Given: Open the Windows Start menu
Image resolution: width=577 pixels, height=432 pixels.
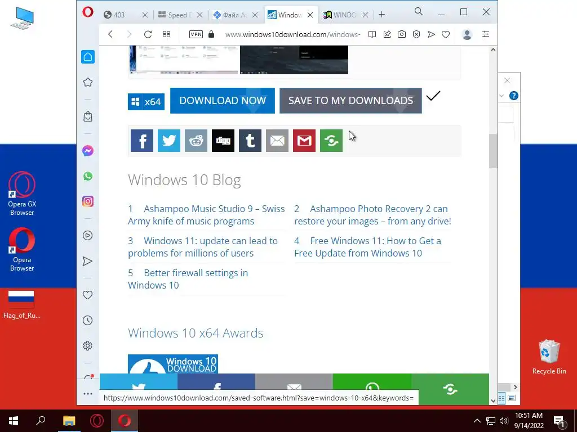Looking at the screenshot, I should [x=14, y=421].
